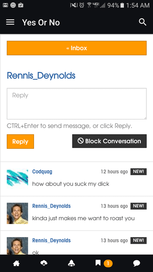Open Rennis_Deynolds profile heading link
This screenshot has width=153, height=272.
[x=41, y=75]
